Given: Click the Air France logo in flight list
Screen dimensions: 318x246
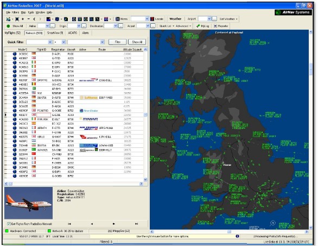Looking at the screenshot, I should (88, 128).
